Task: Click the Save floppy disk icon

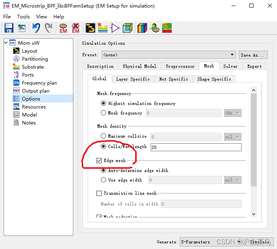Action: tap(9, 28)
